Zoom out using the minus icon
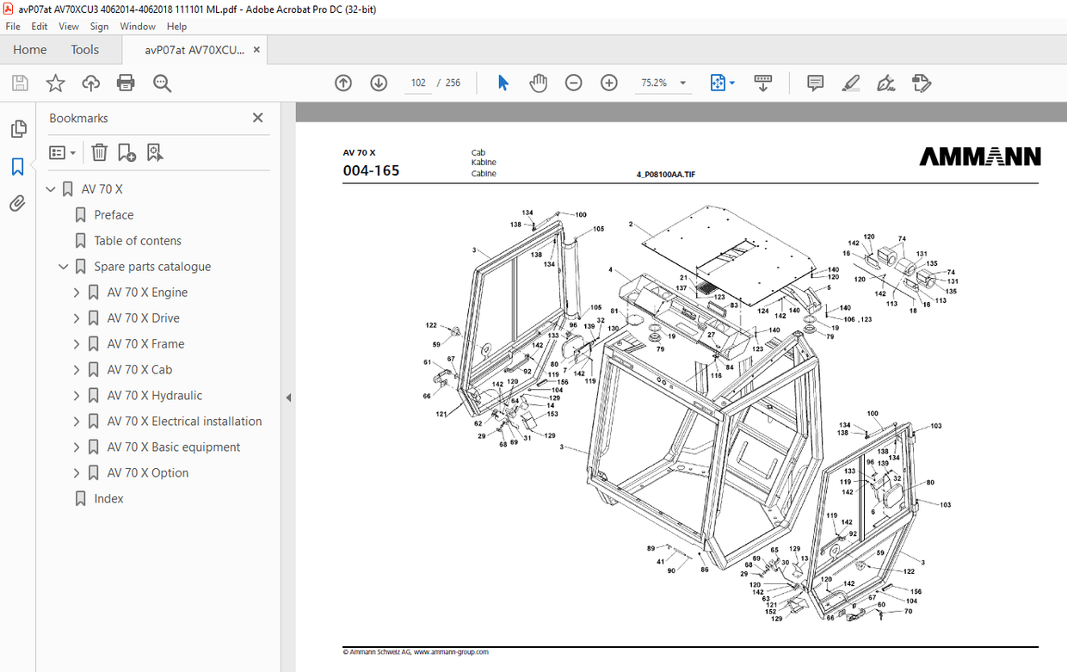 (573, 83)
